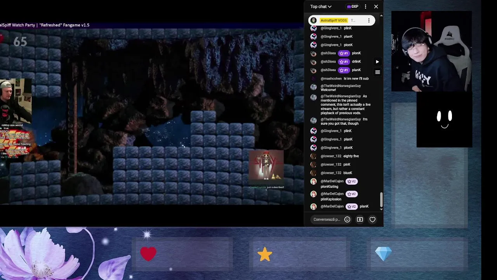Close the chat panel with the X

point(376,7)
